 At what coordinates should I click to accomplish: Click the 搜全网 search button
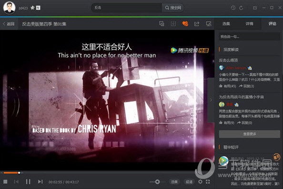(x=173, y=8)
